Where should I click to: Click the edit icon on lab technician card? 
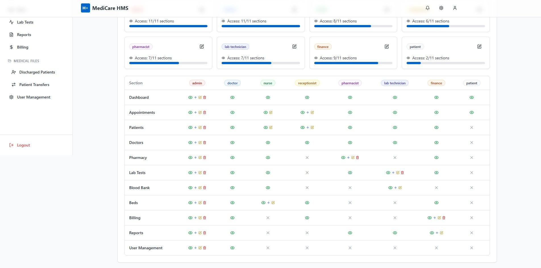(294, 47)
